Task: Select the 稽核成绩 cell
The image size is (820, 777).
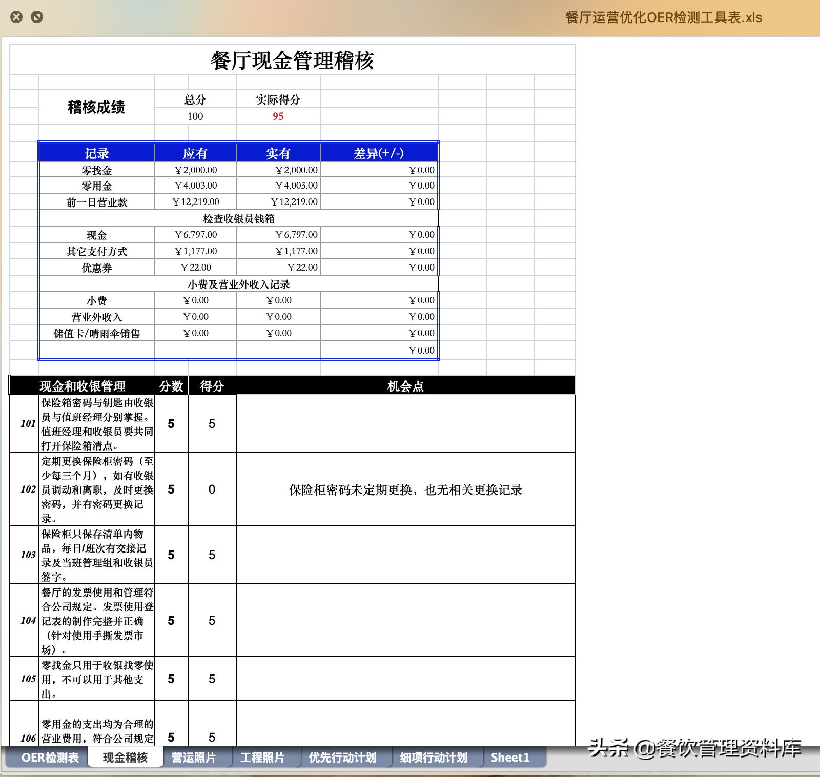Action: (96, 107)
